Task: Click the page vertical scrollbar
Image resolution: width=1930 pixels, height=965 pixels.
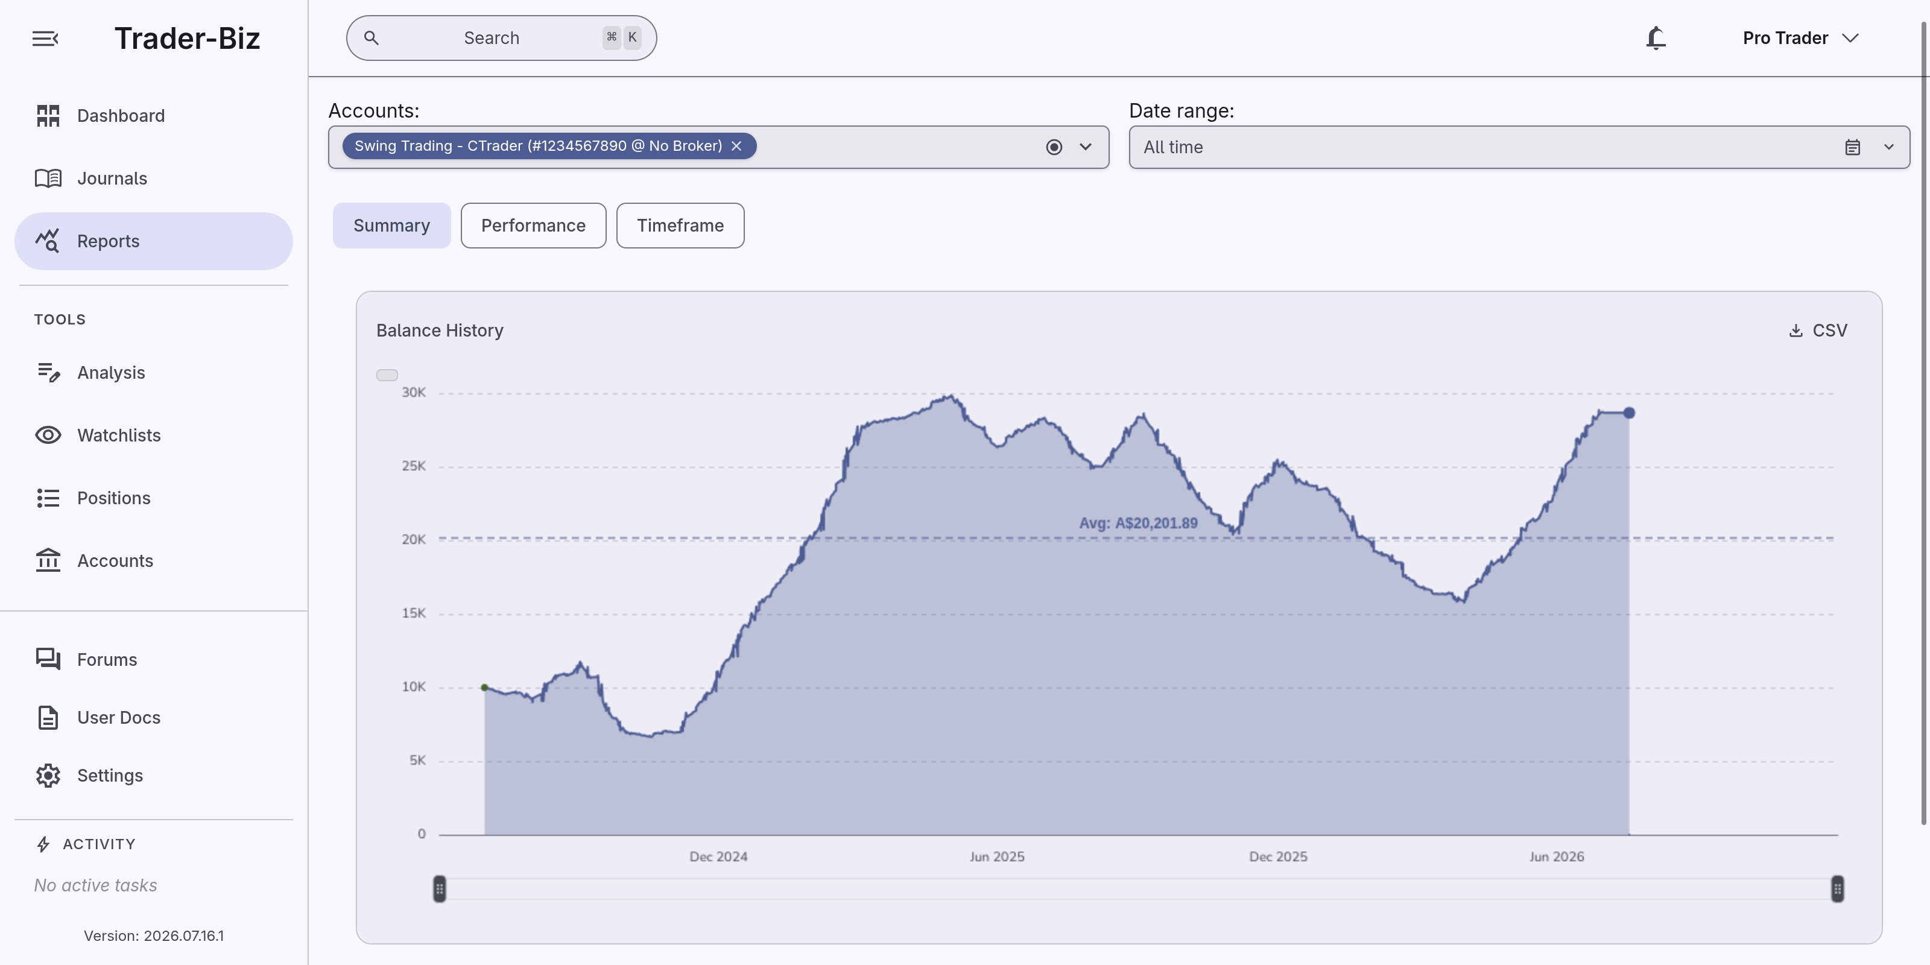Action: point(1924,424)
